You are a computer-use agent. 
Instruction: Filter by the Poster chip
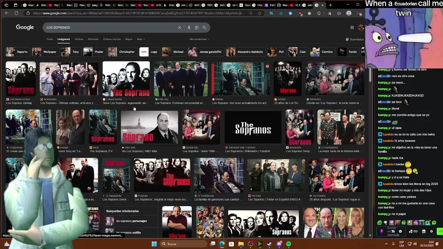pos(94,52)
